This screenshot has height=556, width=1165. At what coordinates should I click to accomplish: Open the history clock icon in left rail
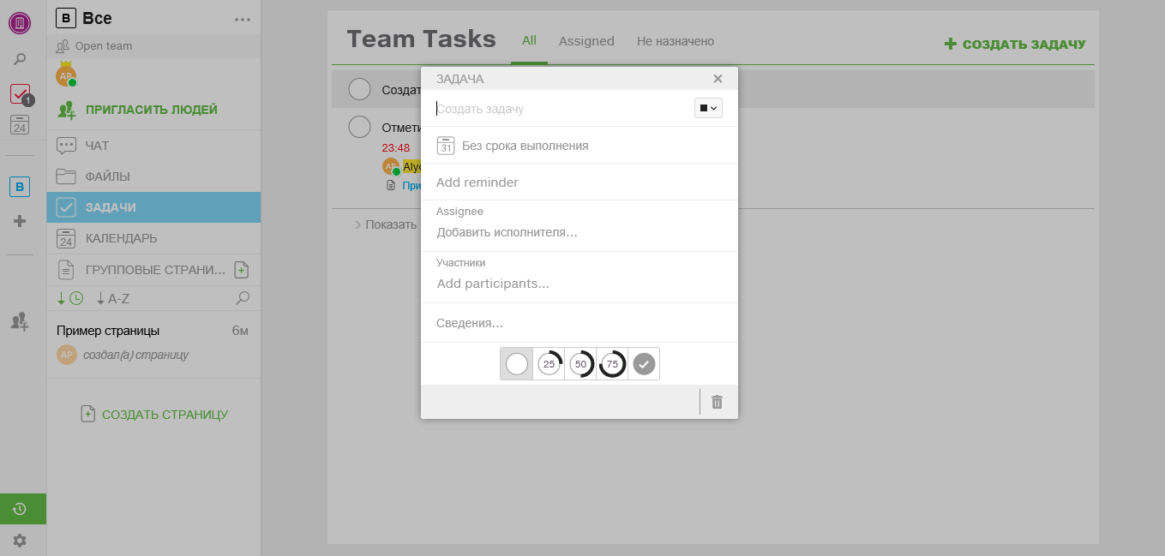tap(20, 509)
